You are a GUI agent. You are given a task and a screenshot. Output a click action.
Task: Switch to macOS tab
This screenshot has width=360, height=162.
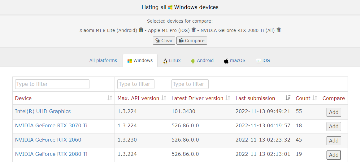point(234,60)
